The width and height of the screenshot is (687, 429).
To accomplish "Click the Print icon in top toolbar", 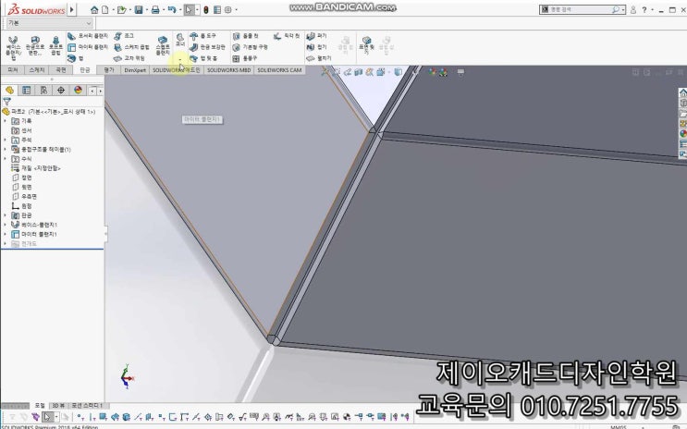I will [155, 9].
